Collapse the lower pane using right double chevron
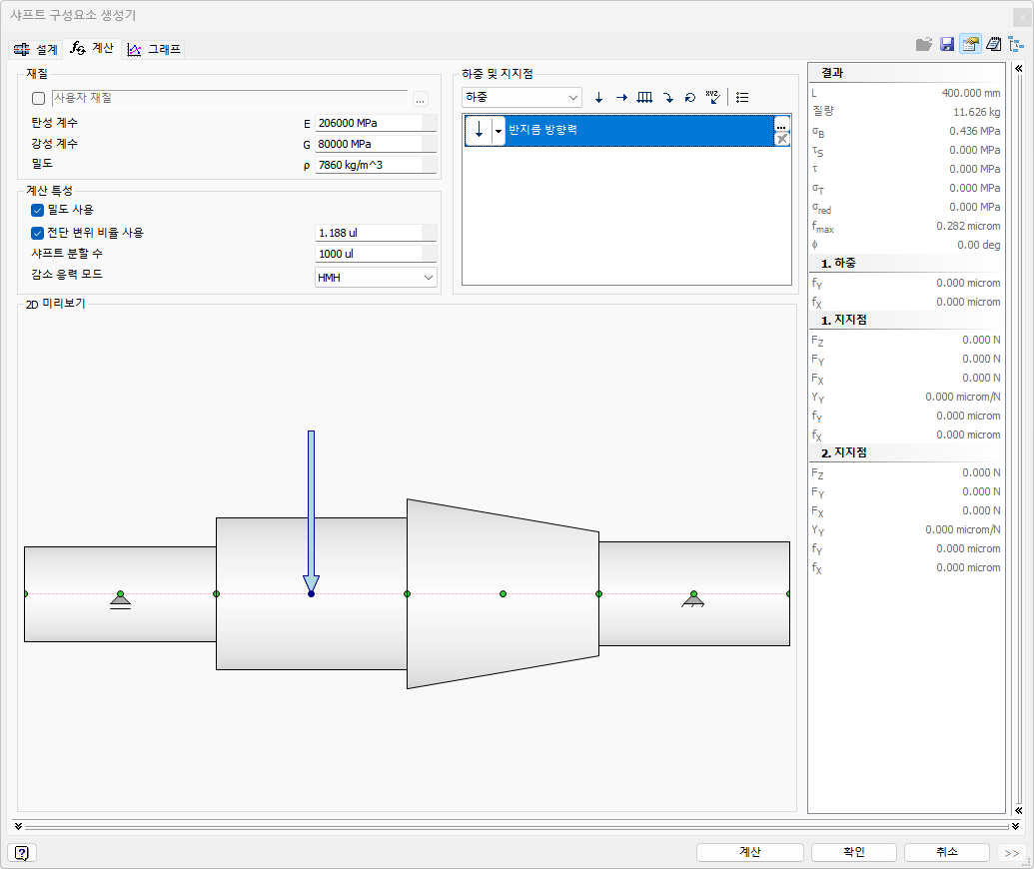 point(1016,826)
